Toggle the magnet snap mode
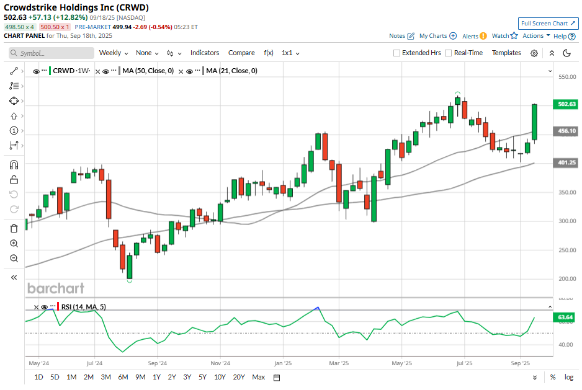The width and height of the screenshot is (582, 390). pyautogui.click(x=14, y=165)
